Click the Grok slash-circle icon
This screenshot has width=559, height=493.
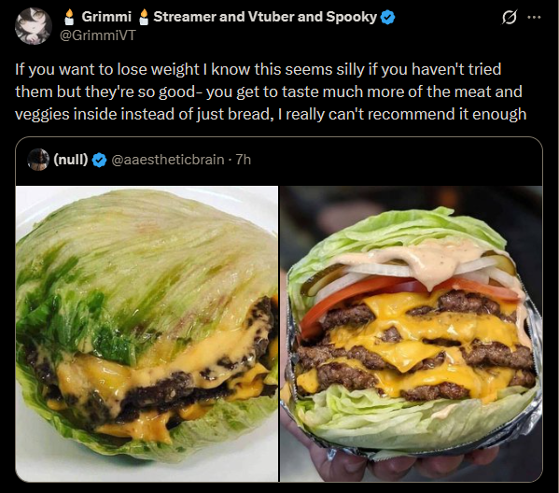tap(510, 17)
